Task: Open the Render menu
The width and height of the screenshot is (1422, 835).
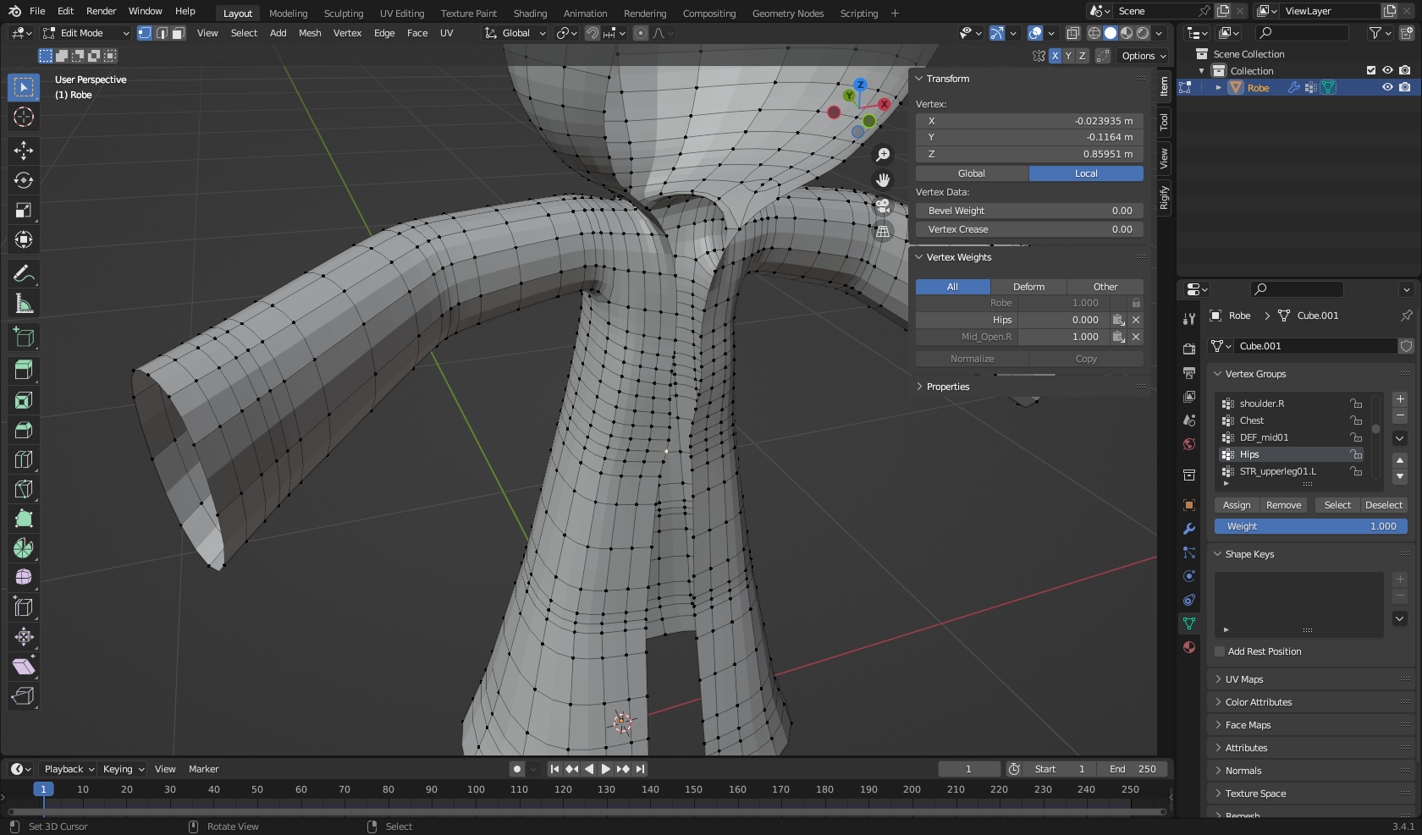Action: (101, 11)
